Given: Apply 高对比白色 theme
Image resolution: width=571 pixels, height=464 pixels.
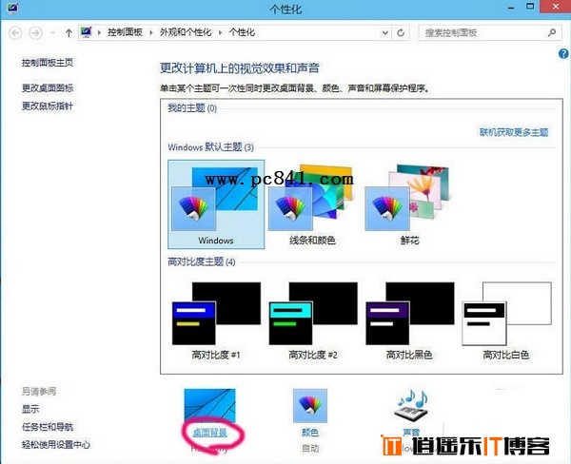Looking at the screenshot, I should pyautogui.click(x=506, y=319).
